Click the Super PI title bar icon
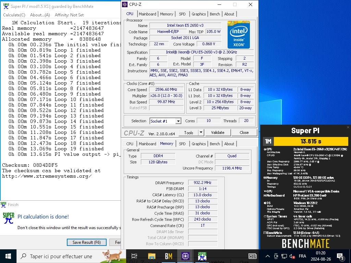This screenshot has height=263, width=351. [6, 6]
